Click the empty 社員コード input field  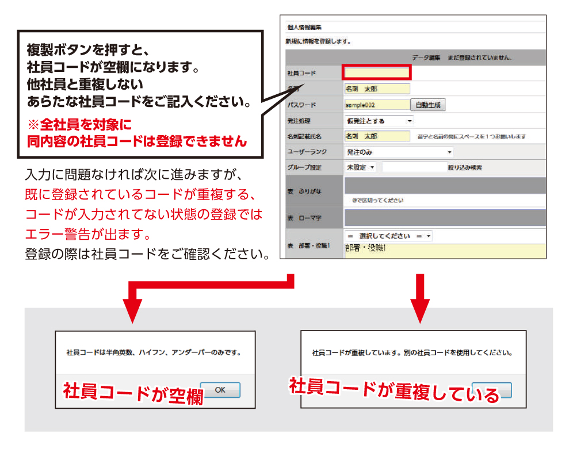pyautogui.click(x=376, y=72)
